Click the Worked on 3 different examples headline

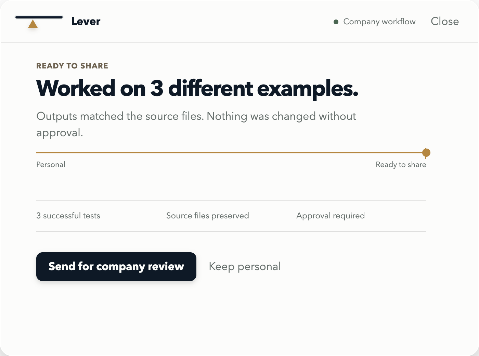tap(197, 88)
